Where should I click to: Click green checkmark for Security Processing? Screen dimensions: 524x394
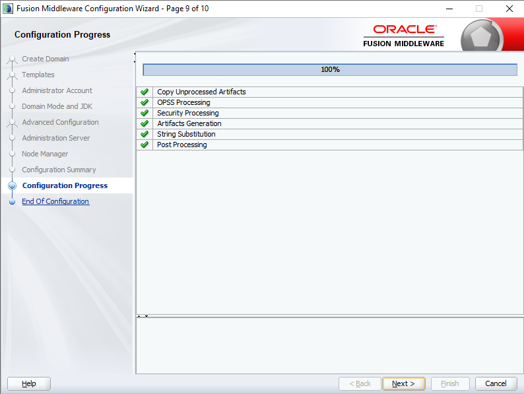pyautogui.click(x=145, y=113)
